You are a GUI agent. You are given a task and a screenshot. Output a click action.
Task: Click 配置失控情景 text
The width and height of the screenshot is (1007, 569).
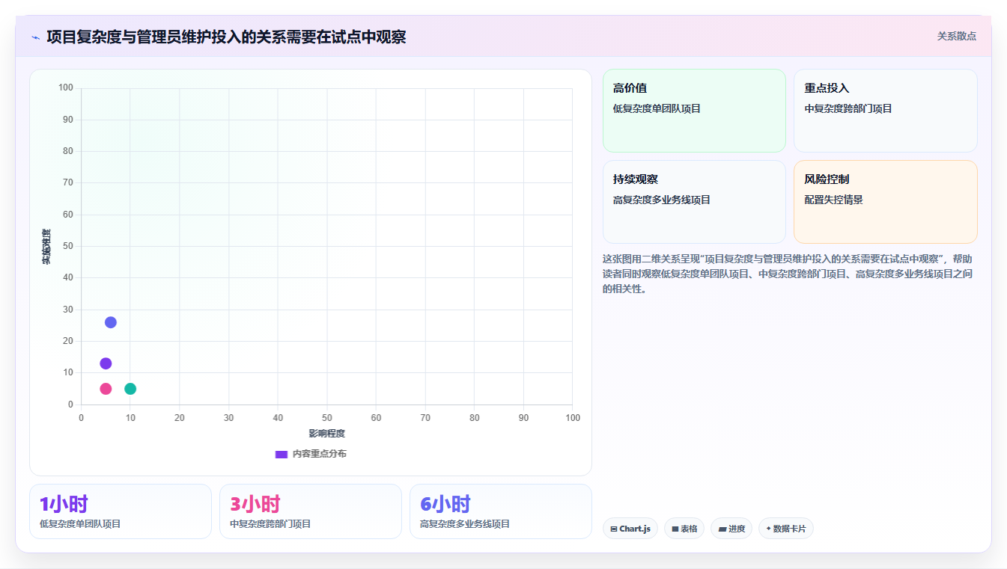[x=834, y=200]
